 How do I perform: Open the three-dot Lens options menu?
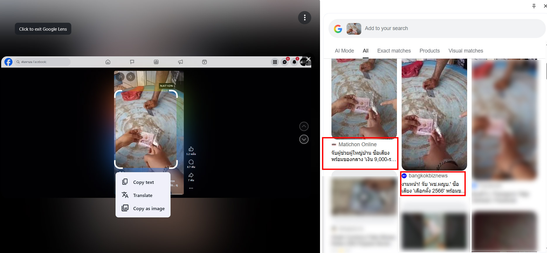coord(305,18)
